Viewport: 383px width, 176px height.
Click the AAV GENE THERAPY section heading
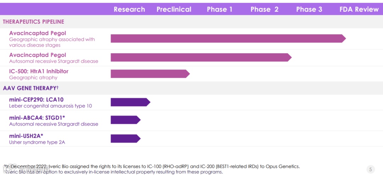[30, 88]
